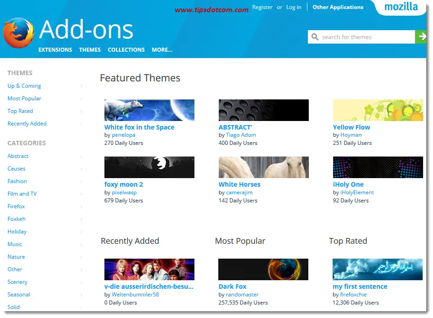Click the chevron next to Abstract

pyautogui.click(x=81, y=157)
